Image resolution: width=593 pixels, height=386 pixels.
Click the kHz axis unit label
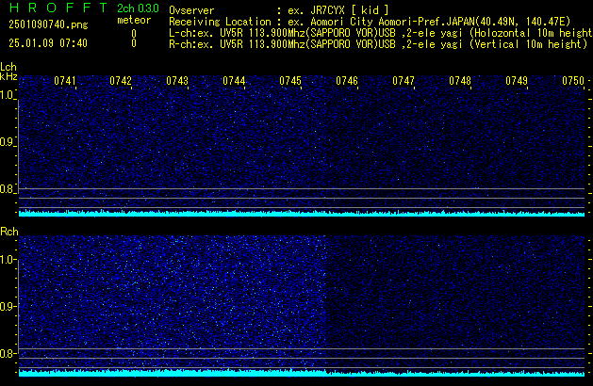click(8, 76)
